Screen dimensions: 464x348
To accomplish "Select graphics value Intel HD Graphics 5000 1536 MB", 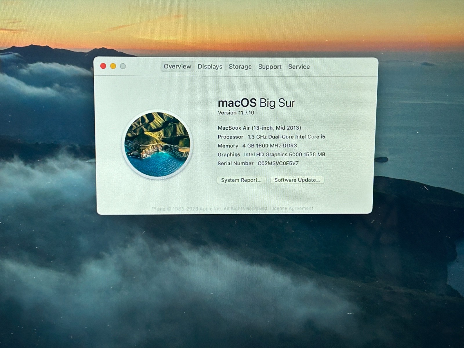I will [284, 155].
